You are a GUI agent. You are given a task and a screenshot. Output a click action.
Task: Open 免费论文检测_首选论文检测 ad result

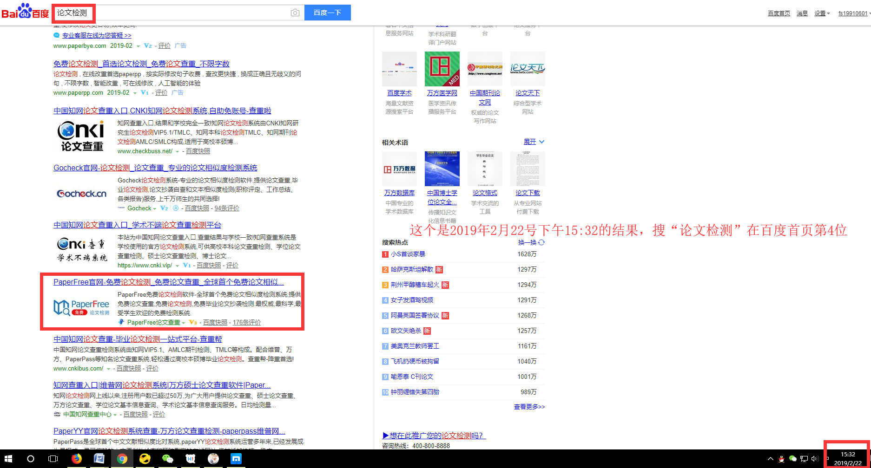[141, 64]
